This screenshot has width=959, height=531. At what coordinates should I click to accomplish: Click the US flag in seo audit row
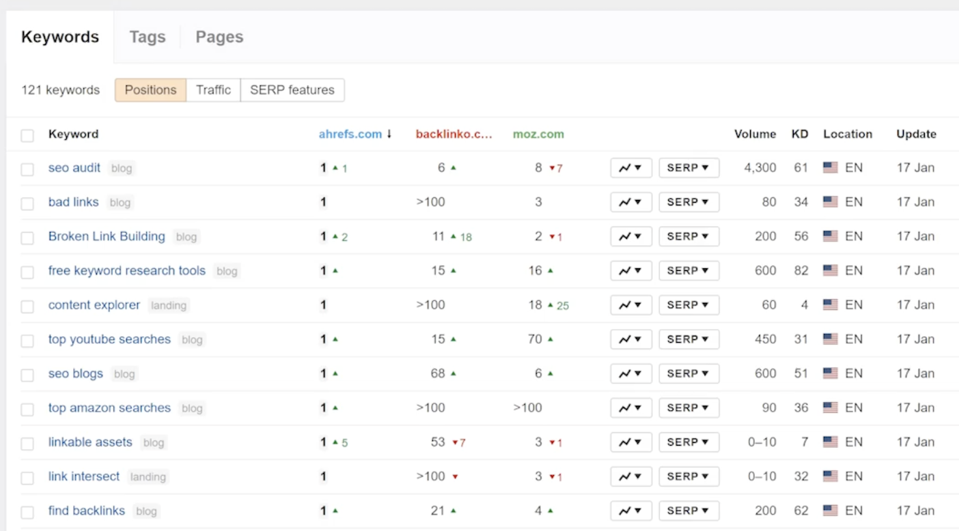tap(830, 168)
